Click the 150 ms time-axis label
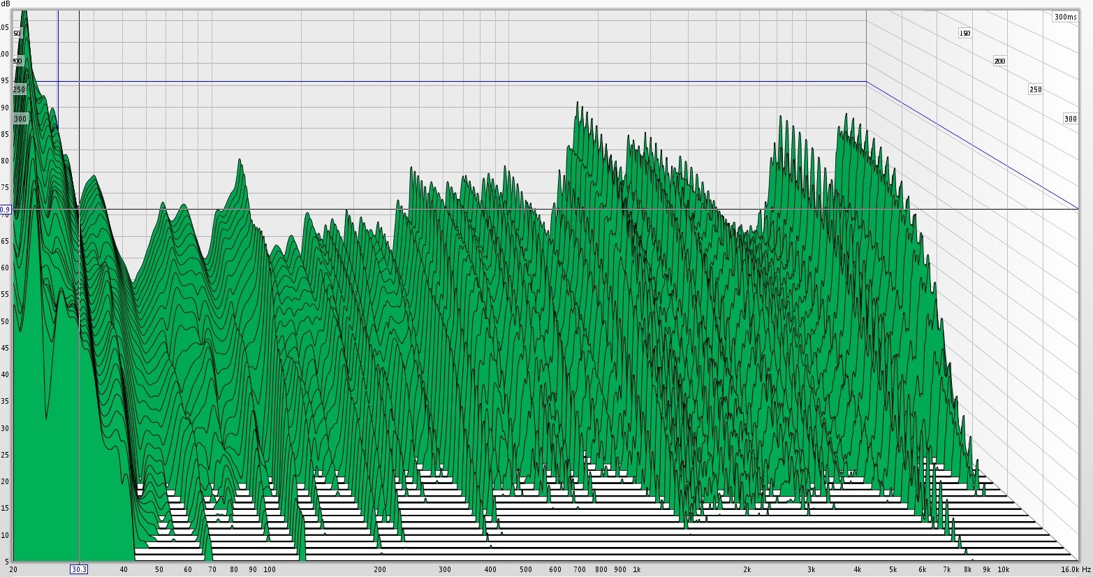Screen dimensions: 1093x577 (x=965, y=33)
